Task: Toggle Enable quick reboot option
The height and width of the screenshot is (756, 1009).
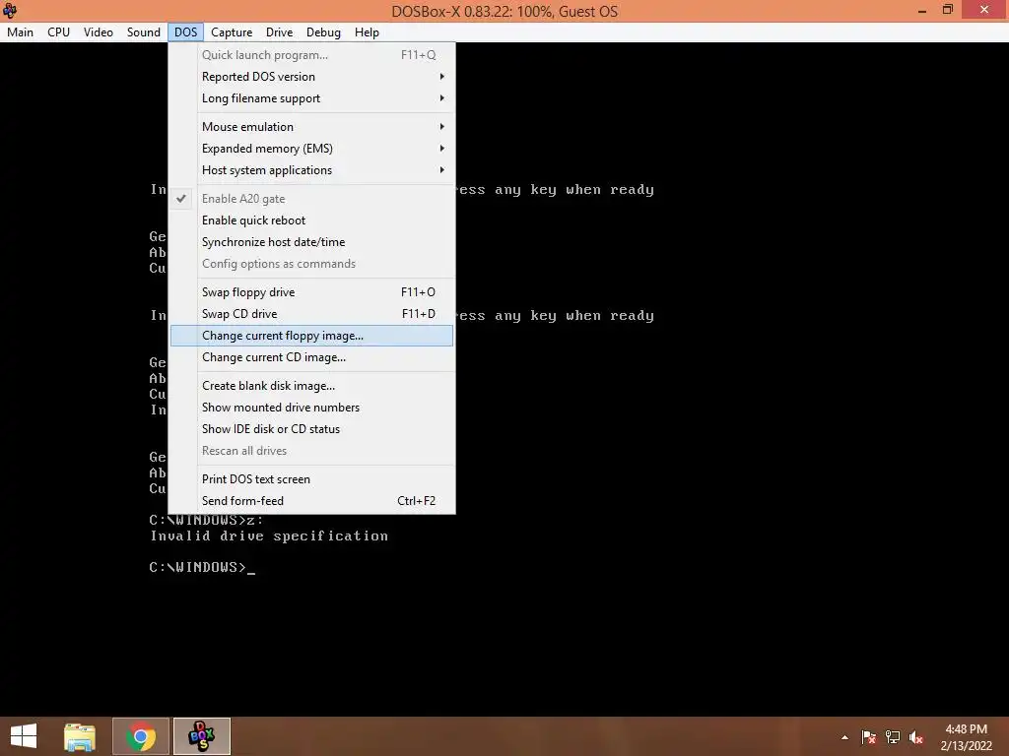Action: click(311, 220)
